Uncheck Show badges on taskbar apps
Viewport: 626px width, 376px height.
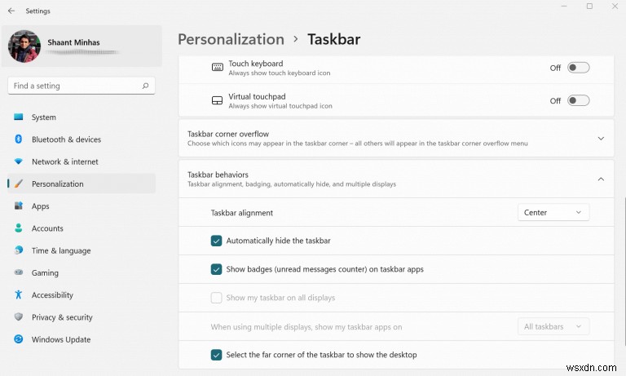[x=216, y=269]
